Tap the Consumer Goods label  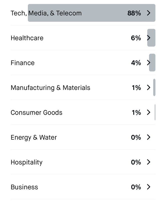pos(36,112)
